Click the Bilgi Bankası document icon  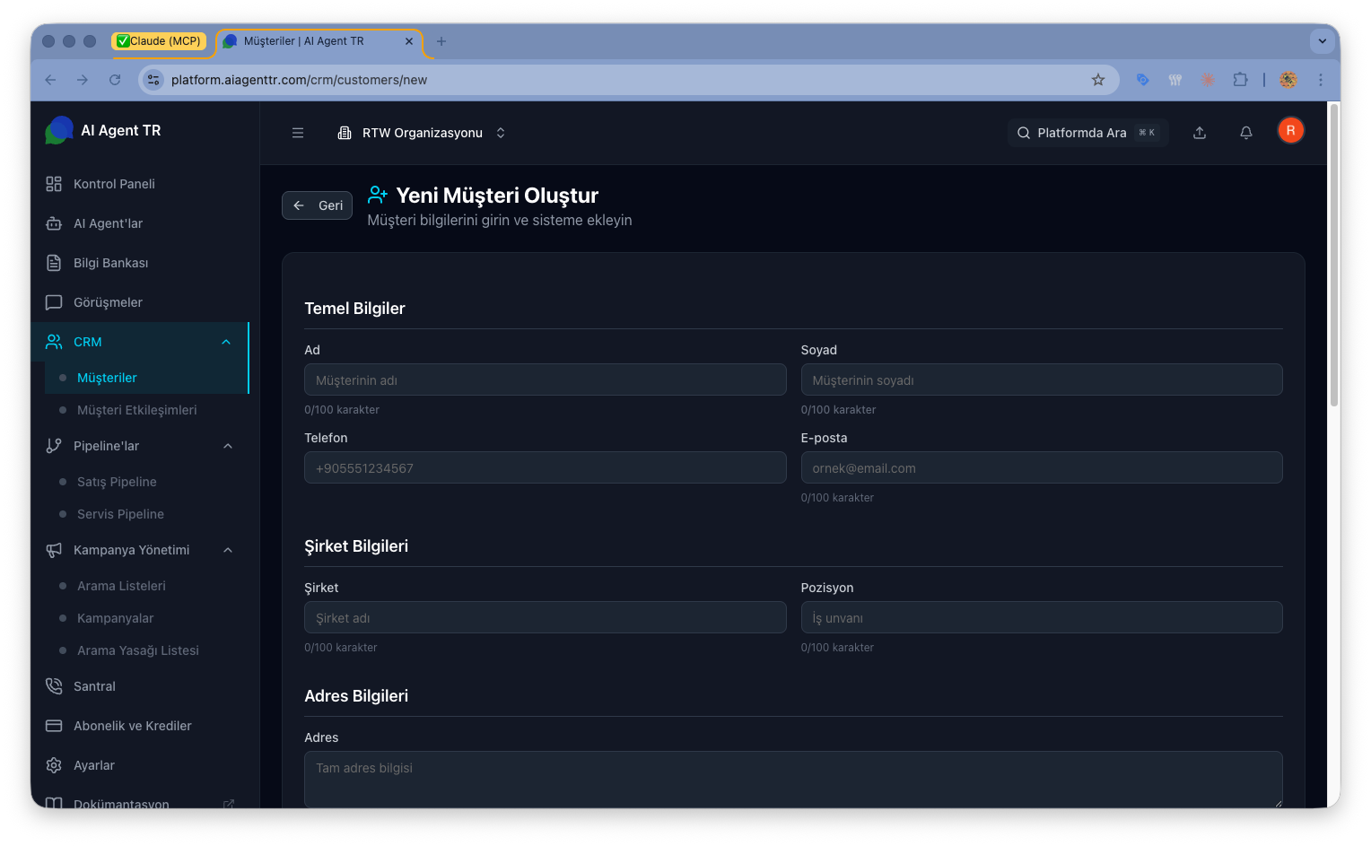(x=54, y=263)
